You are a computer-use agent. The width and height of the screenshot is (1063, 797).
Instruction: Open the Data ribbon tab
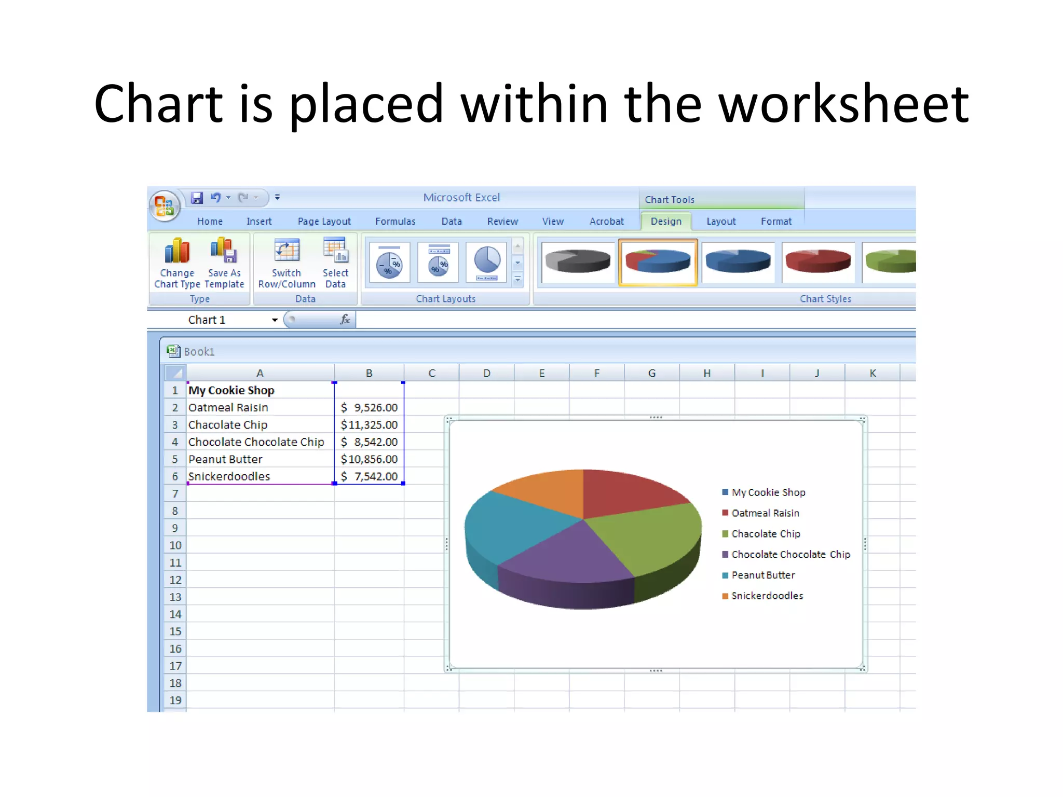(452, 222)
